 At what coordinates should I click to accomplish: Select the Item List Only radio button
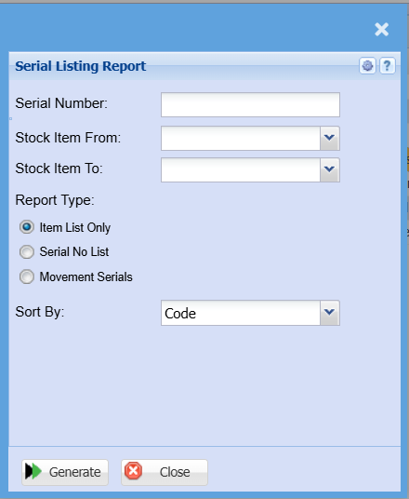tap(27, 227)
